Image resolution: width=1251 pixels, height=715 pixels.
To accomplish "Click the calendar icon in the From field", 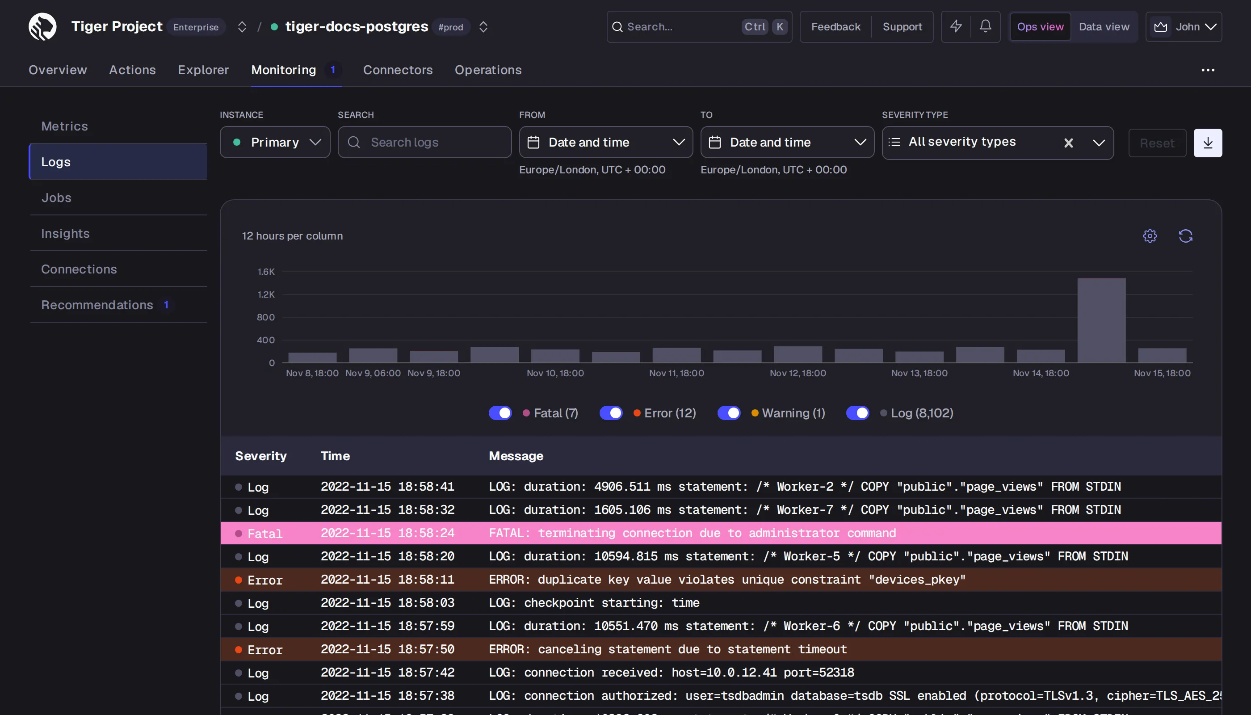I will pos(533,143).
